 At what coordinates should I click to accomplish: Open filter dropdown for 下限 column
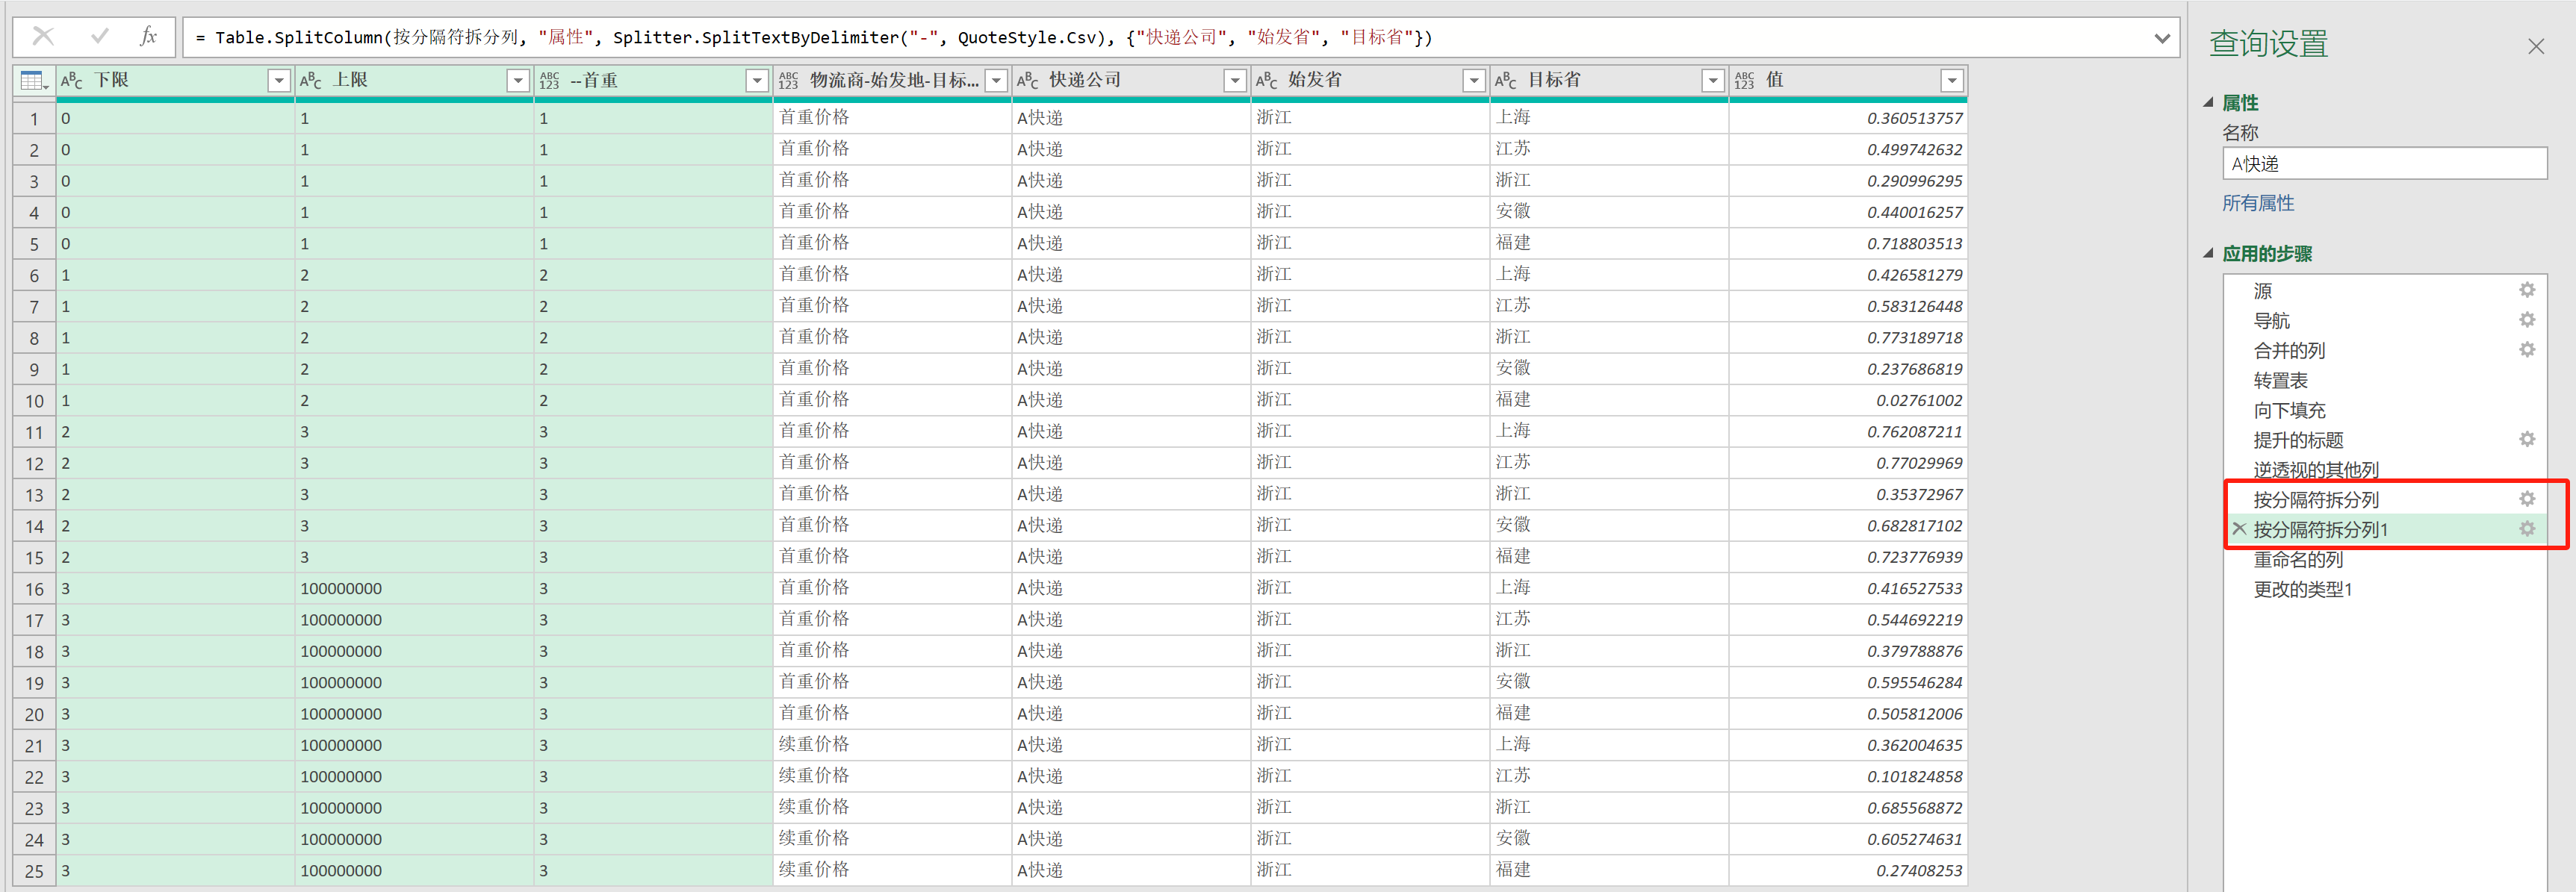[279, 81]
